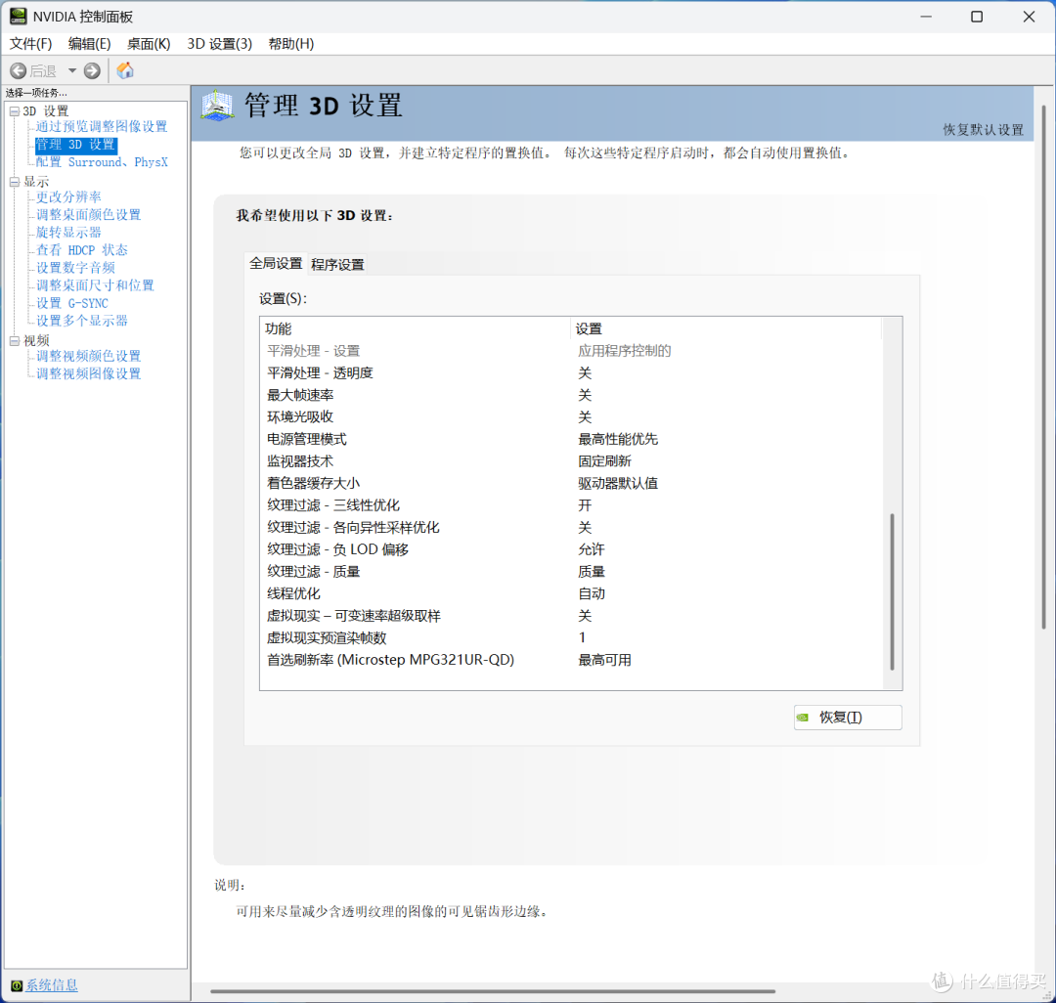Open the 文件(F) menu
Viewport: 1056px width, 1003px height.
pos(31,44)
